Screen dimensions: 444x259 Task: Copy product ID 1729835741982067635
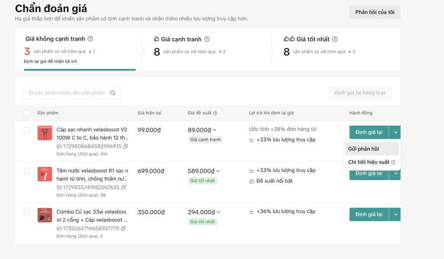(x=124, y=188)
